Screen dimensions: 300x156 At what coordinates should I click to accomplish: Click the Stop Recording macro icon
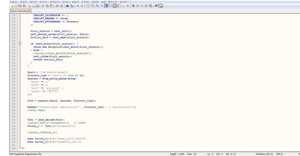[137, 6]
